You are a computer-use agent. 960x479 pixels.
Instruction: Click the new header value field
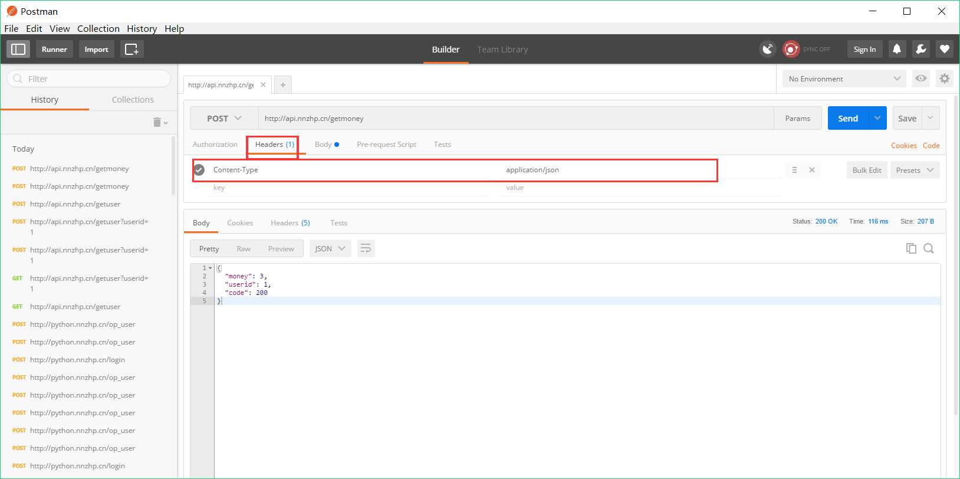pos(642,188)
